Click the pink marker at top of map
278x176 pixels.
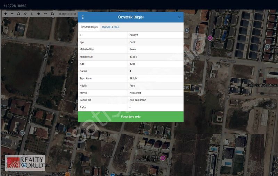[x=210, y=38]
